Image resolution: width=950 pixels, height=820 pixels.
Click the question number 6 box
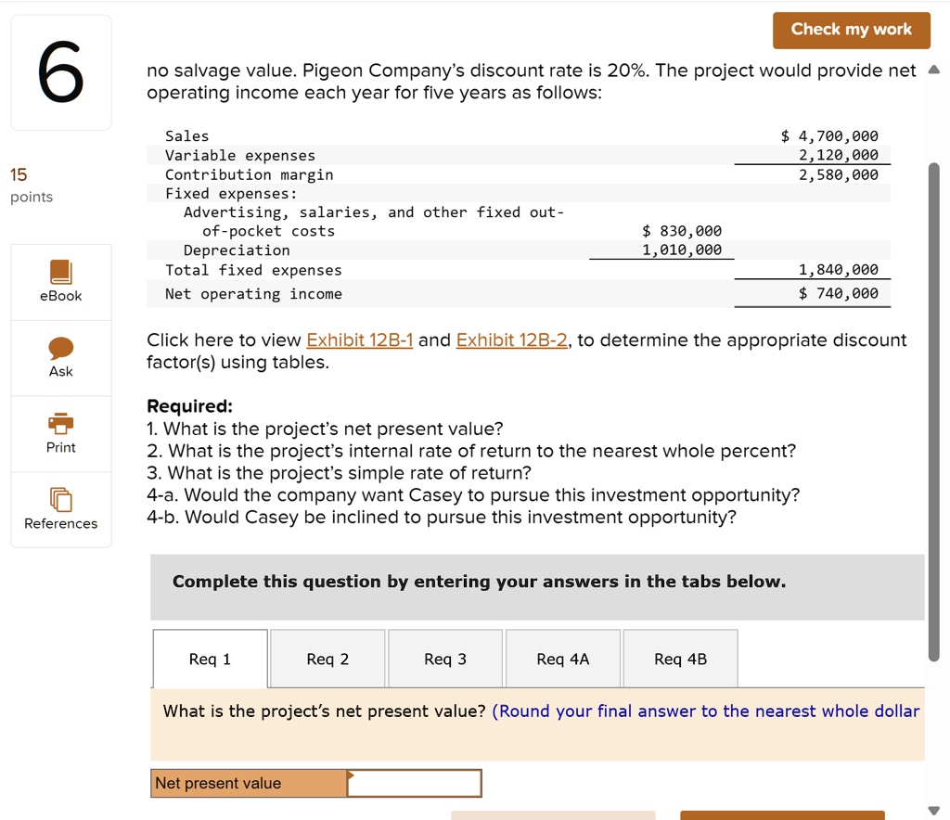tap(61, 72)
